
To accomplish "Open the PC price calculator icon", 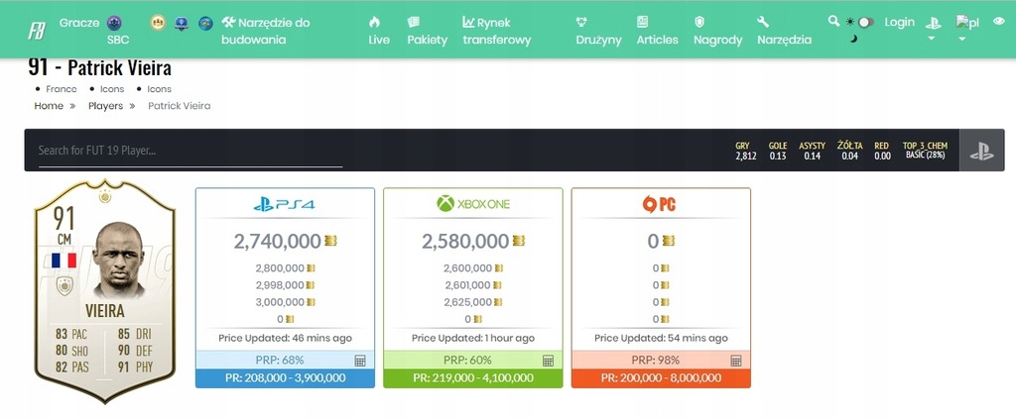I will click(x=736, y=361).
